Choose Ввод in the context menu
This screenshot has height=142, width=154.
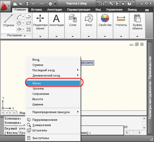pos(53,60)
